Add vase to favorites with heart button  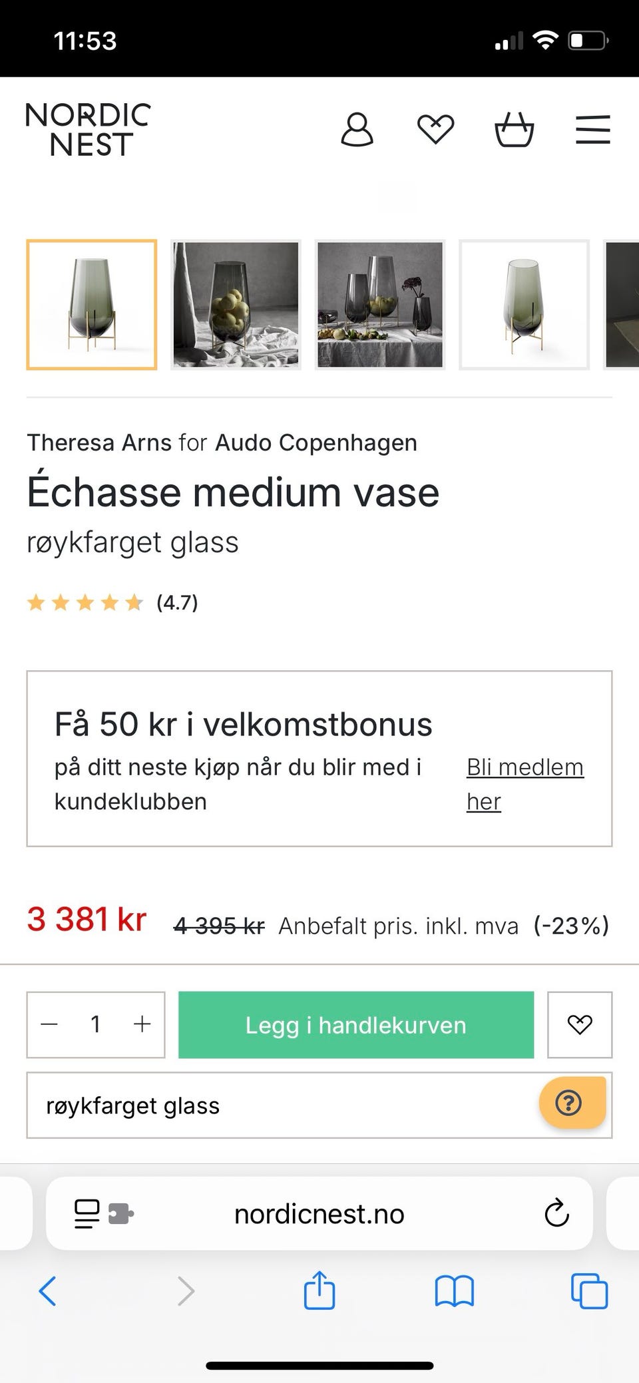click(579, 1024)
